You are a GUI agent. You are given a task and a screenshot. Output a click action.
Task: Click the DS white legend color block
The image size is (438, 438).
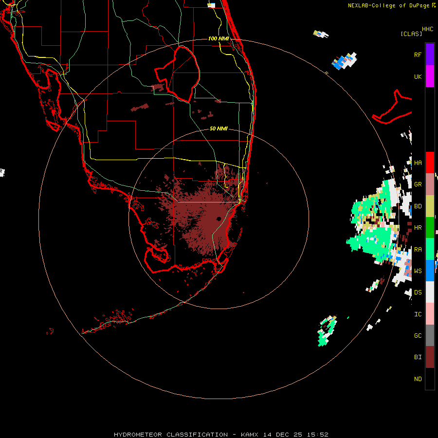pyautogui.click(x=430, y=292)
